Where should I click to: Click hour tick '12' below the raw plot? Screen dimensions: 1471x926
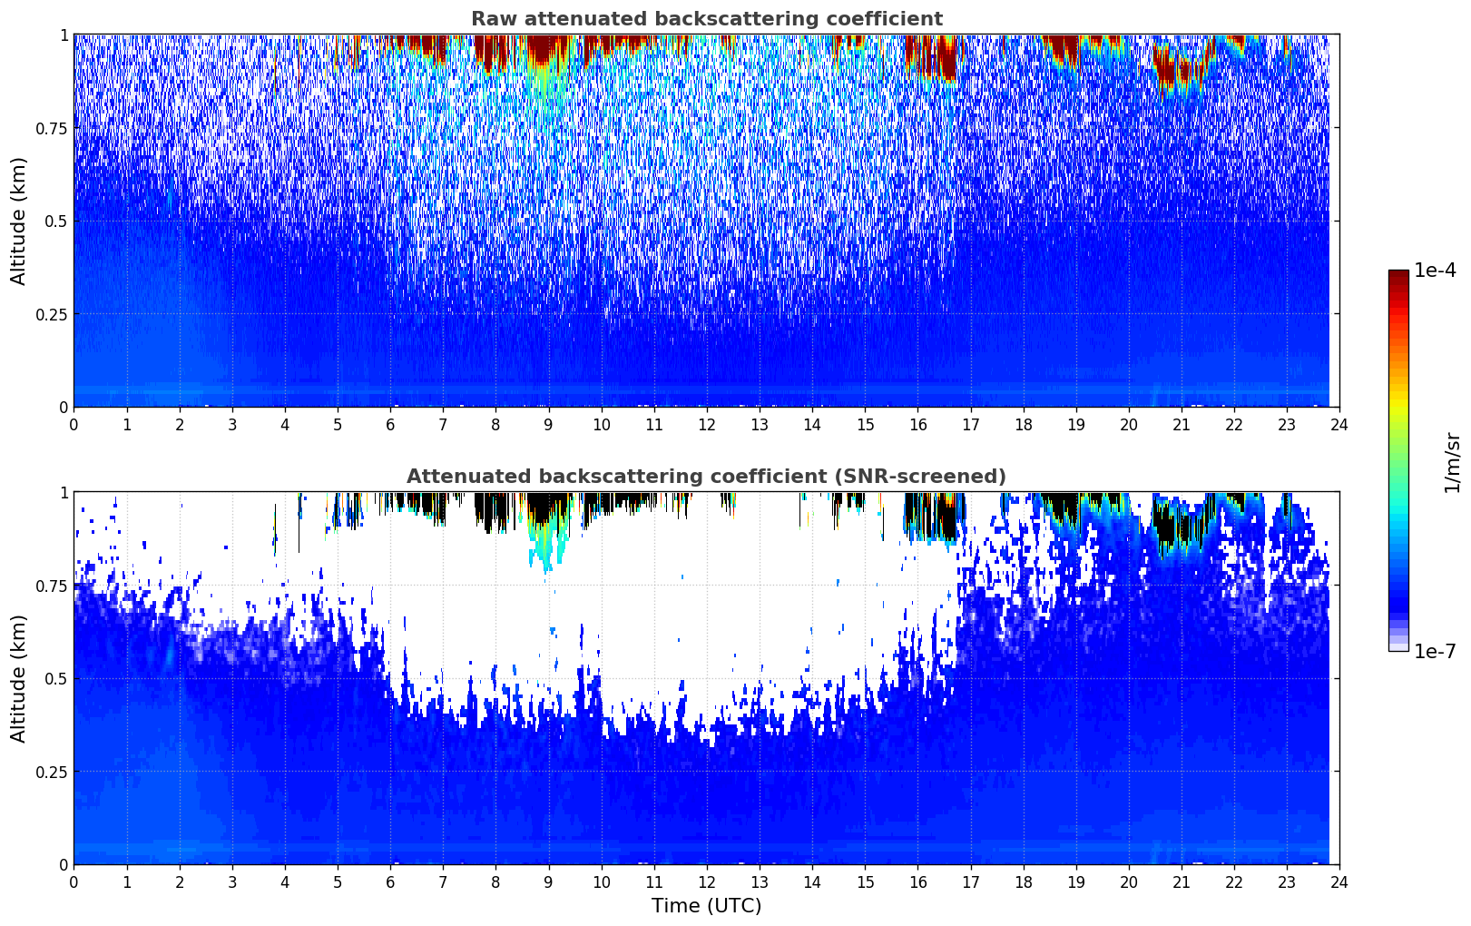(x=706, y=424)
